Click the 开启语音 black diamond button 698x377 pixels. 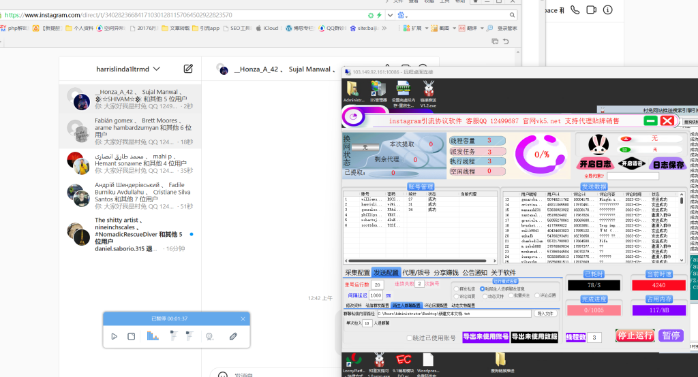coord(631,163)
